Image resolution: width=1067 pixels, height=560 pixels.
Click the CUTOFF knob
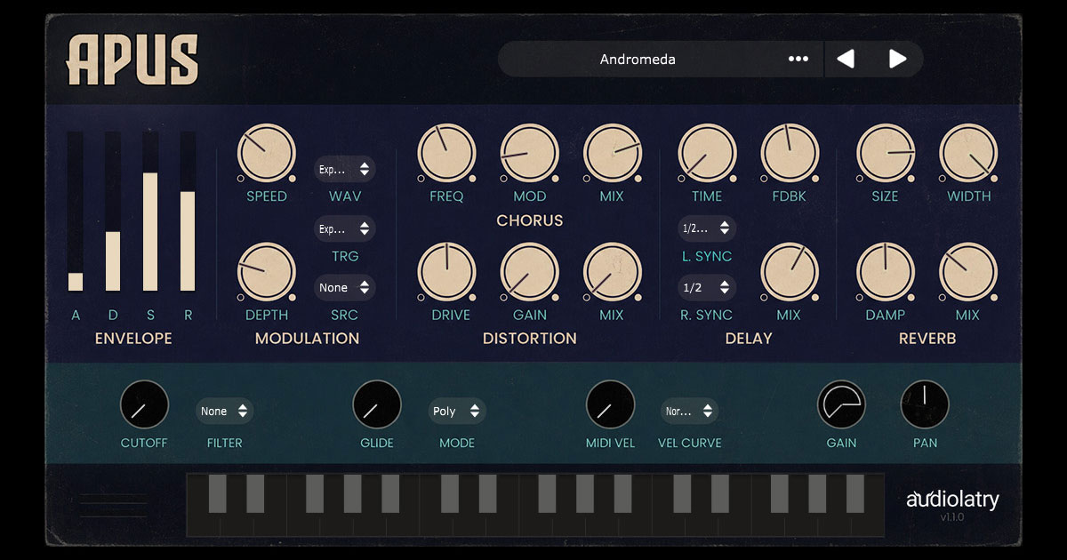(x=144, y=404)
